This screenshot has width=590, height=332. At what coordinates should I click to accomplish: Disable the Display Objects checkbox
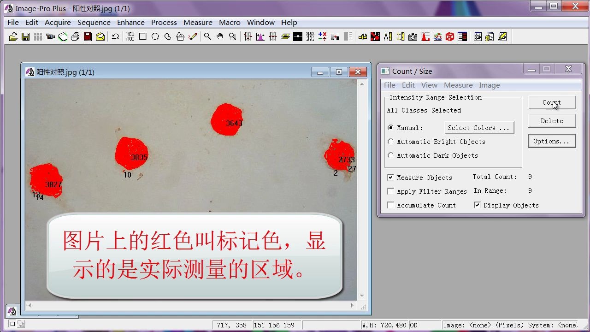(x=478, y=205)
